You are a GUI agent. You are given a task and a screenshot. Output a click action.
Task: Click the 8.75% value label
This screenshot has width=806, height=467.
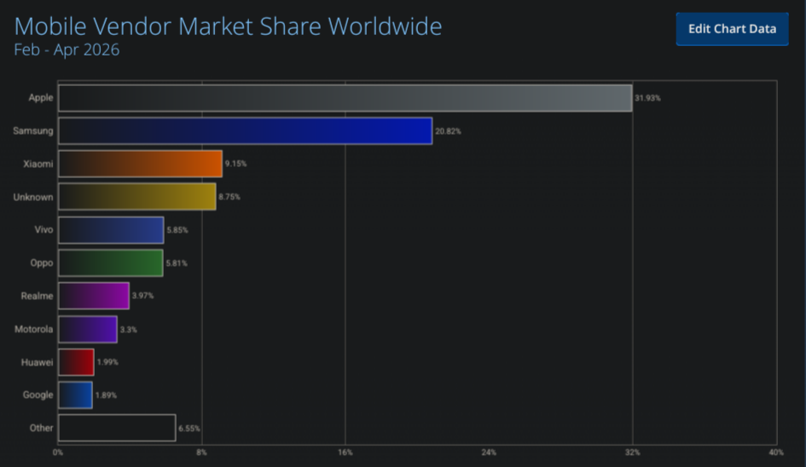pos(229,197)
